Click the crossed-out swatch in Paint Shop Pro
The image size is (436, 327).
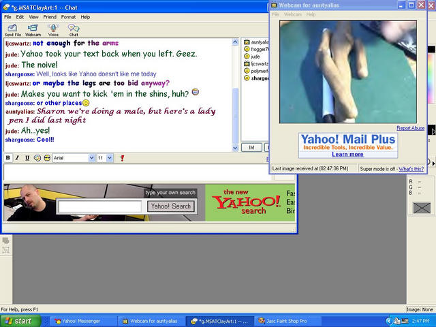coord(422,208)
